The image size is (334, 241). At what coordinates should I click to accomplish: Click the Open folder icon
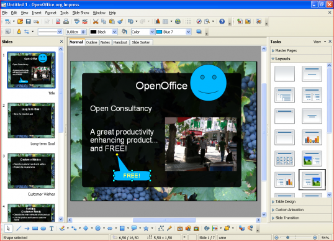20,21
